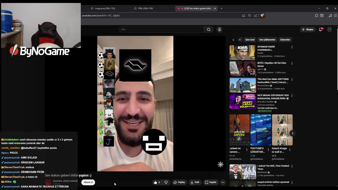Click the video title 'I Joined The KKK, Then Pranked Them'
Image resolution: width=338 pixels, height=190 pixels.
tap(273, 167)
